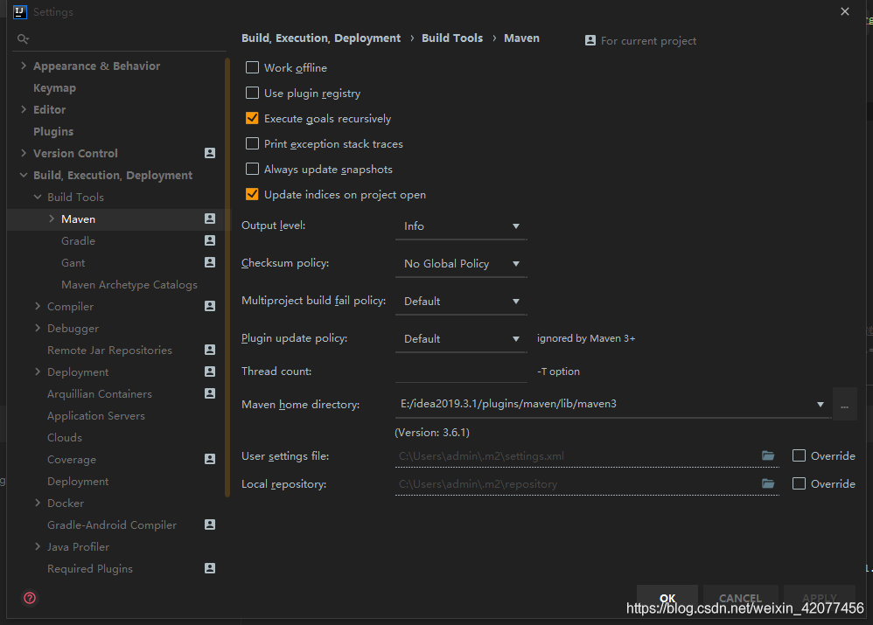The height and width of the screenshot is (625, 873).
Task: Select Remote Jar Repositories item
Action: (109, 350)
